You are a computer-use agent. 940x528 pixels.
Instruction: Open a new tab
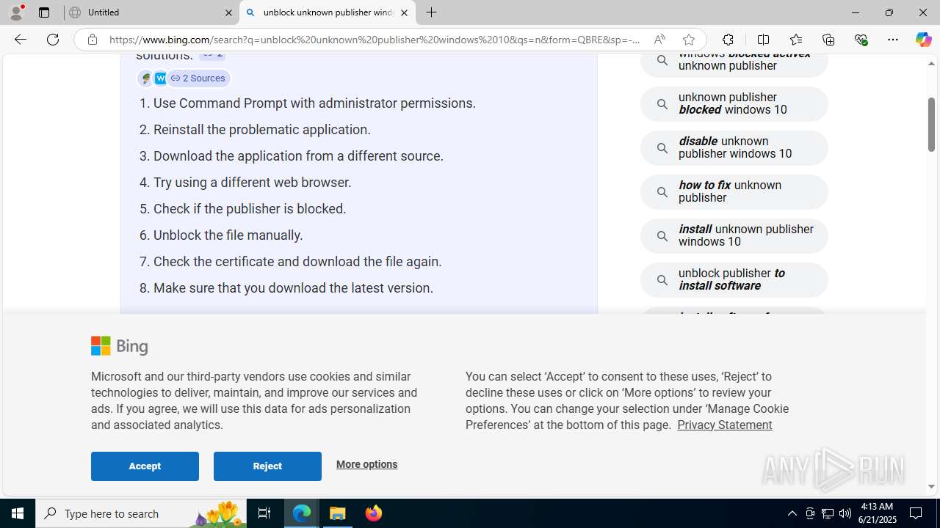432,12
